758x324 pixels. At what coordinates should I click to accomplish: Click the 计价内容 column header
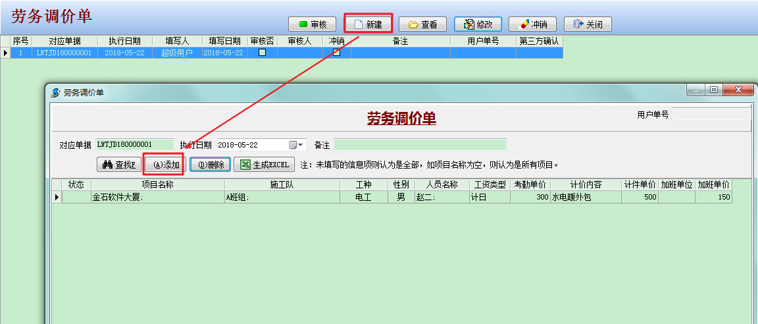[586, 185]
